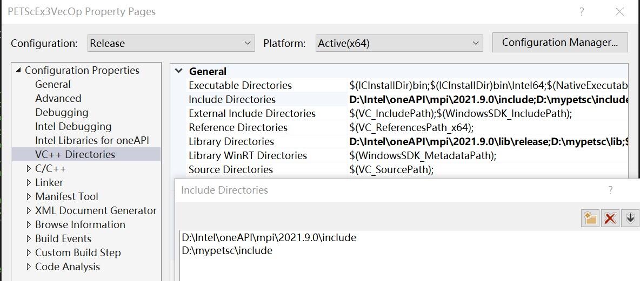Select the D:\mypetsc\include line
640x281 pixels.
tap(227, 251)
